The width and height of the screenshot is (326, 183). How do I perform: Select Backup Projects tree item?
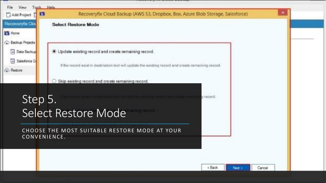[23, 43]
